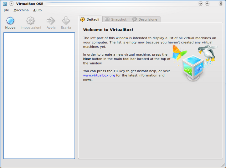The image size is (226, 168).
Task: Maximize window with up chevron button
Action: click(x=207, y=4)
